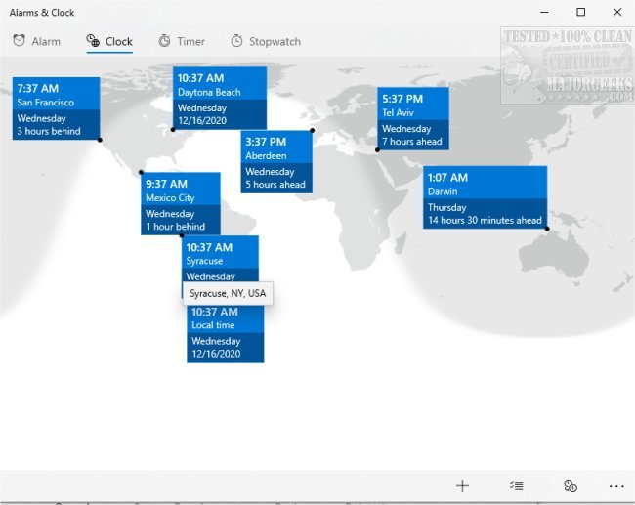Click the '1:07 AM' time
Viewport: 635px width, 505px height.
(447, 178)
